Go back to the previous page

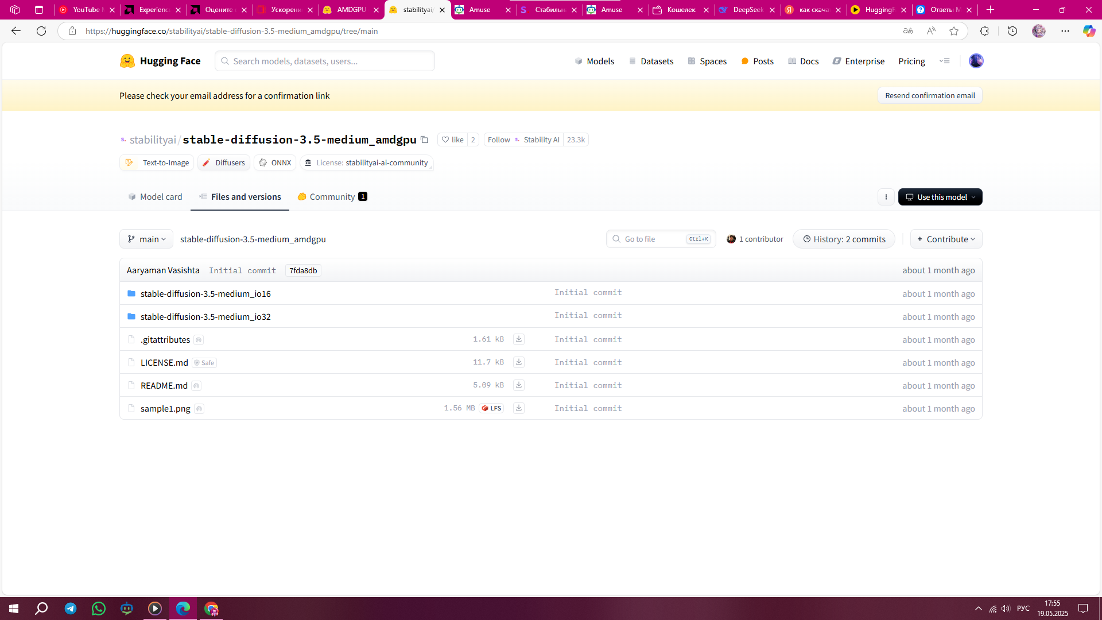16,31
